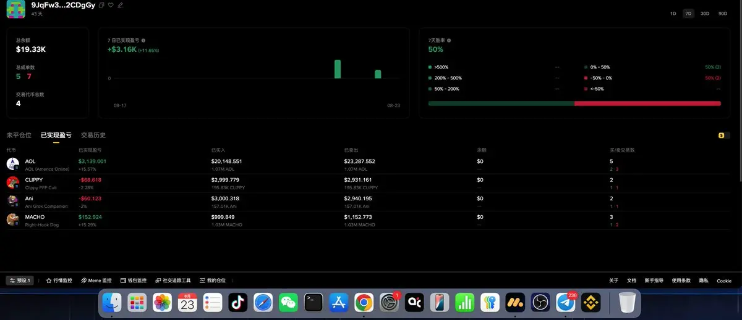Favorite this wallet with the heart icon

point(111,5)
